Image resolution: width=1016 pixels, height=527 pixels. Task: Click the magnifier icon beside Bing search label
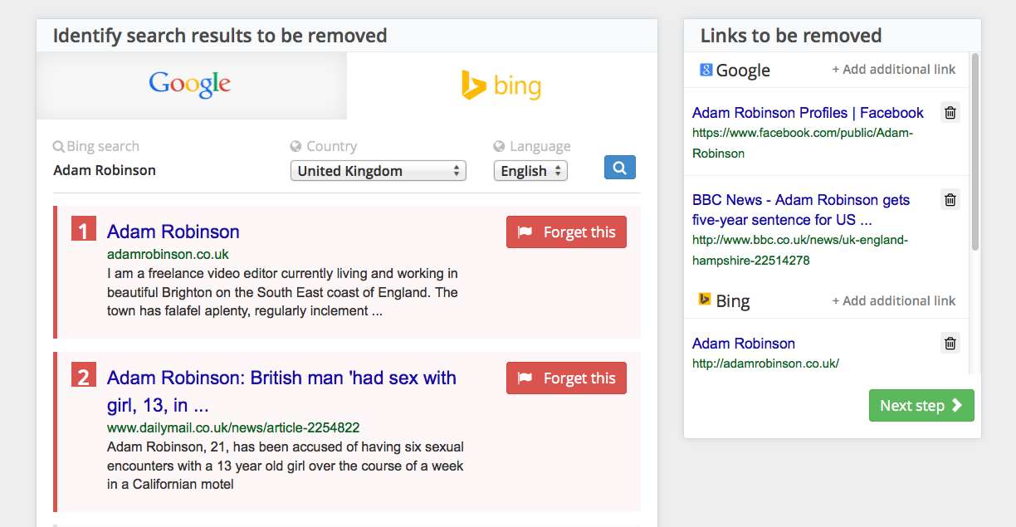click(59, 146)
